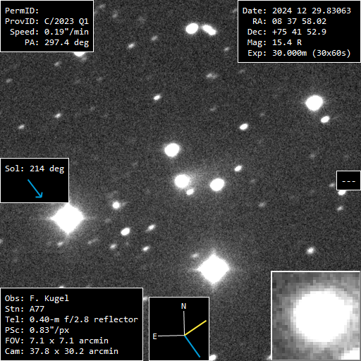The height and width of the screenshot is (361, 361).
Task: Click the E label on compass
Action: pos(154,336)
